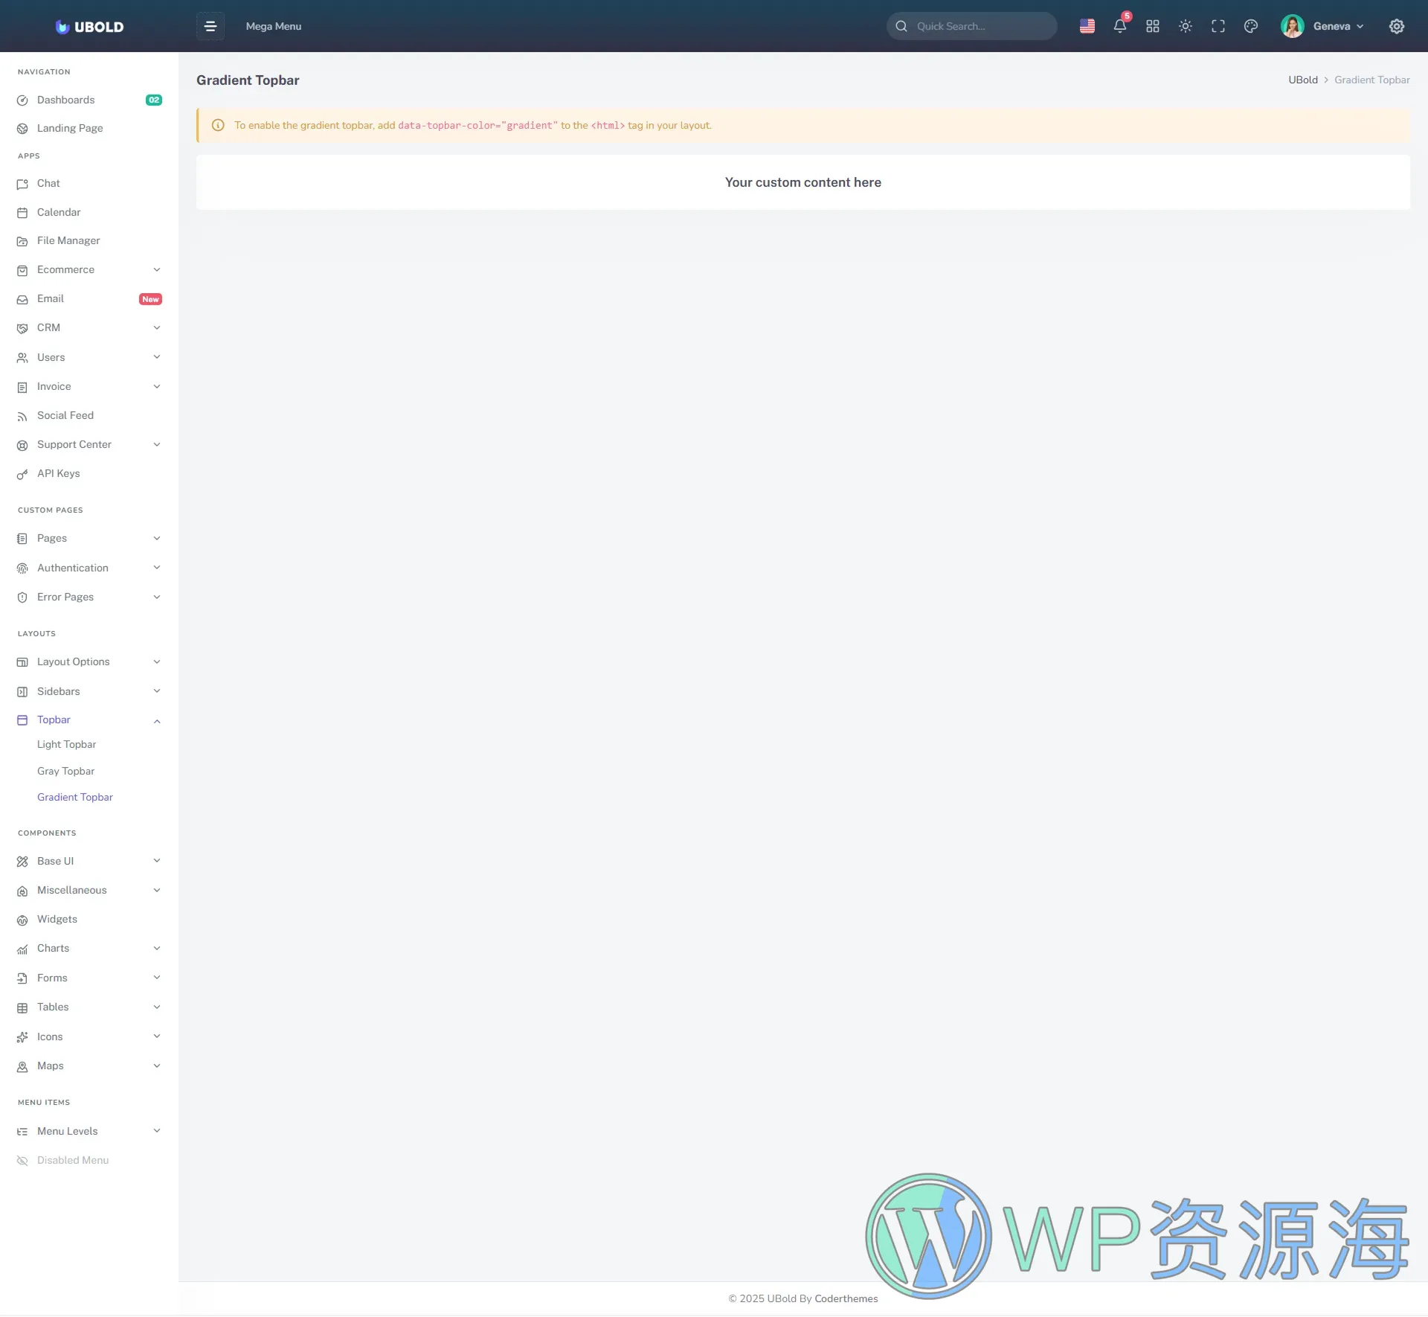Image resolution: width=1428 pixels, height=1317 pixels.
Task: Click UBold breadcrumb link
Action: point(1302,80)
